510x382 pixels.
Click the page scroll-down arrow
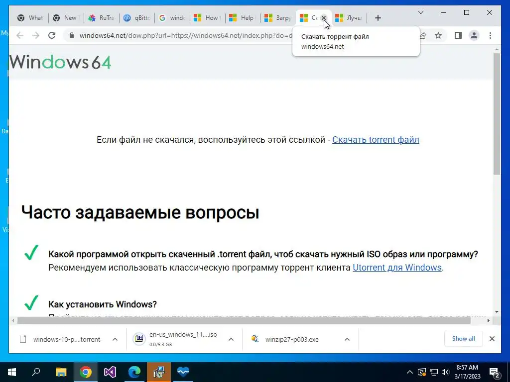(497, 312)
